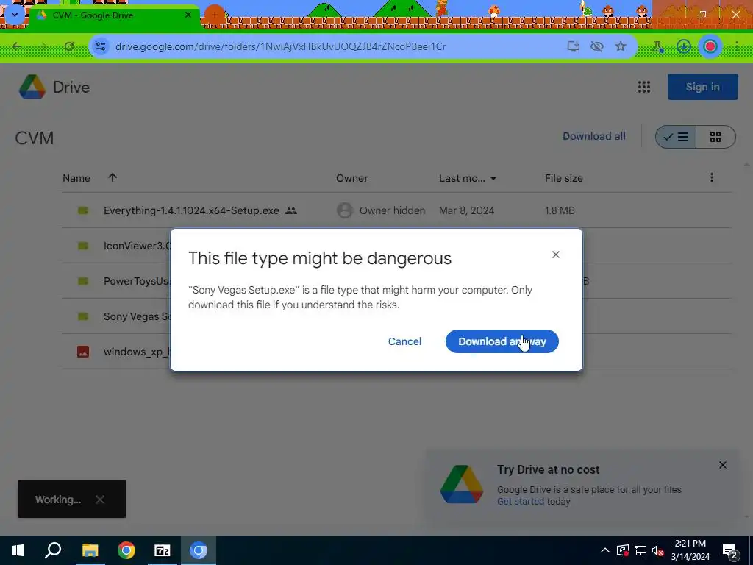Viewport: 753px width, 565px height.
Task: Click volume muted icon in tray
Action: pos(658,550)
